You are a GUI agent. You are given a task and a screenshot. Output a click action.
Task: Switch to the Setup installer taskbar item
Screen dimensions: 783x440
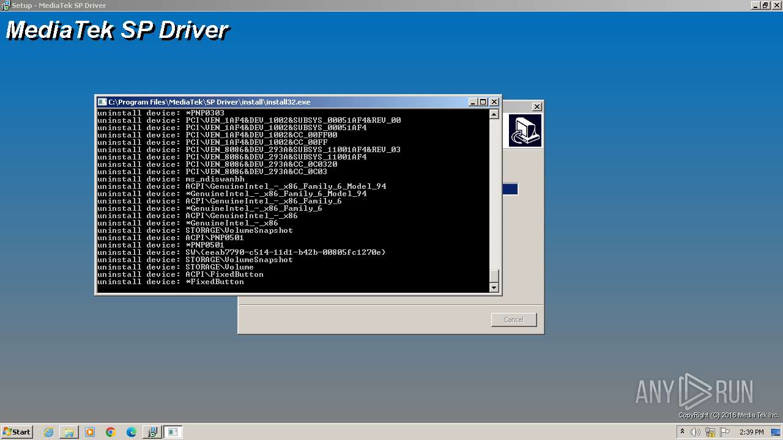pos(152,432)
